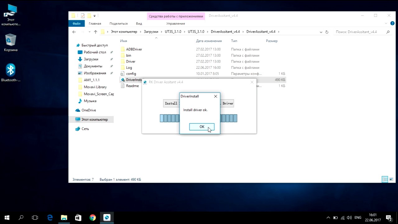The image size is (398, 224).
Task: Go up one folder level arrow
Action: [x=95, y=32]
